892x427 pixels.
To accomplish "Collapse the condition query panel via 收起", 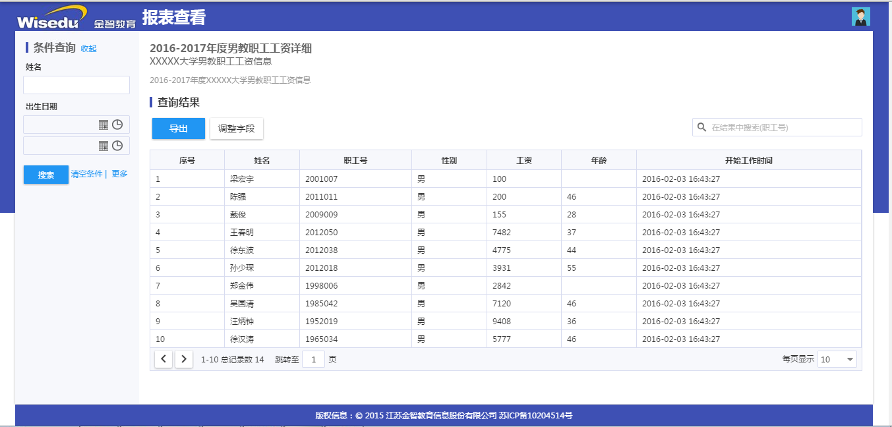I will [88, 48].
